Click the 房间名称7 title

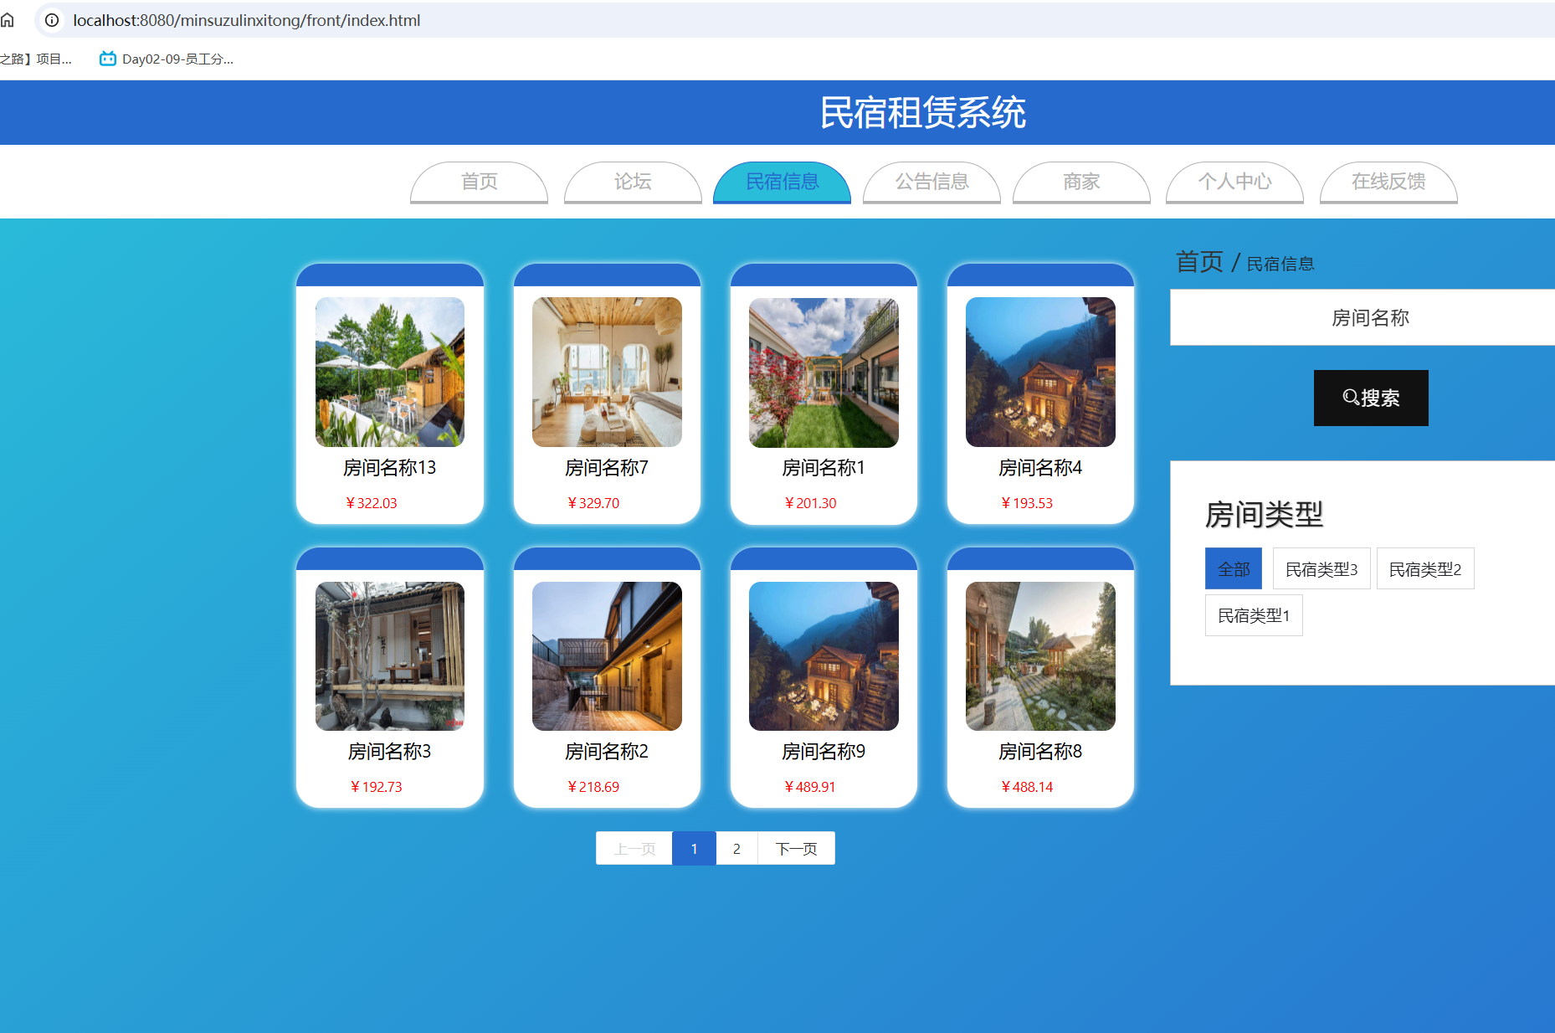[607, 468]
